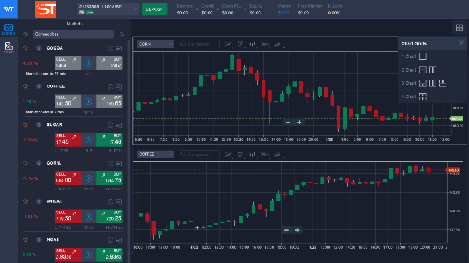The width and height of the screenshot is (469, 263).
Task: Click NGAS BUY at 2.9350
Action: [x=109, y=255]
